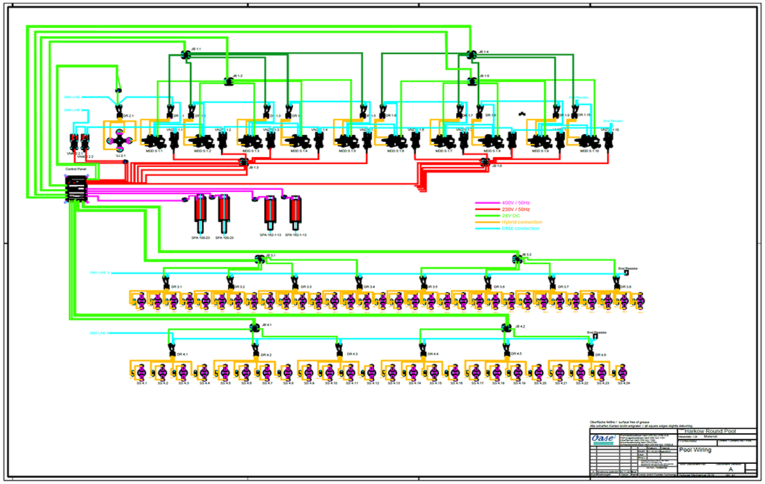Select junction box JB 1.1
Viewport: 765px width, 484px height.
click(186, 55)
